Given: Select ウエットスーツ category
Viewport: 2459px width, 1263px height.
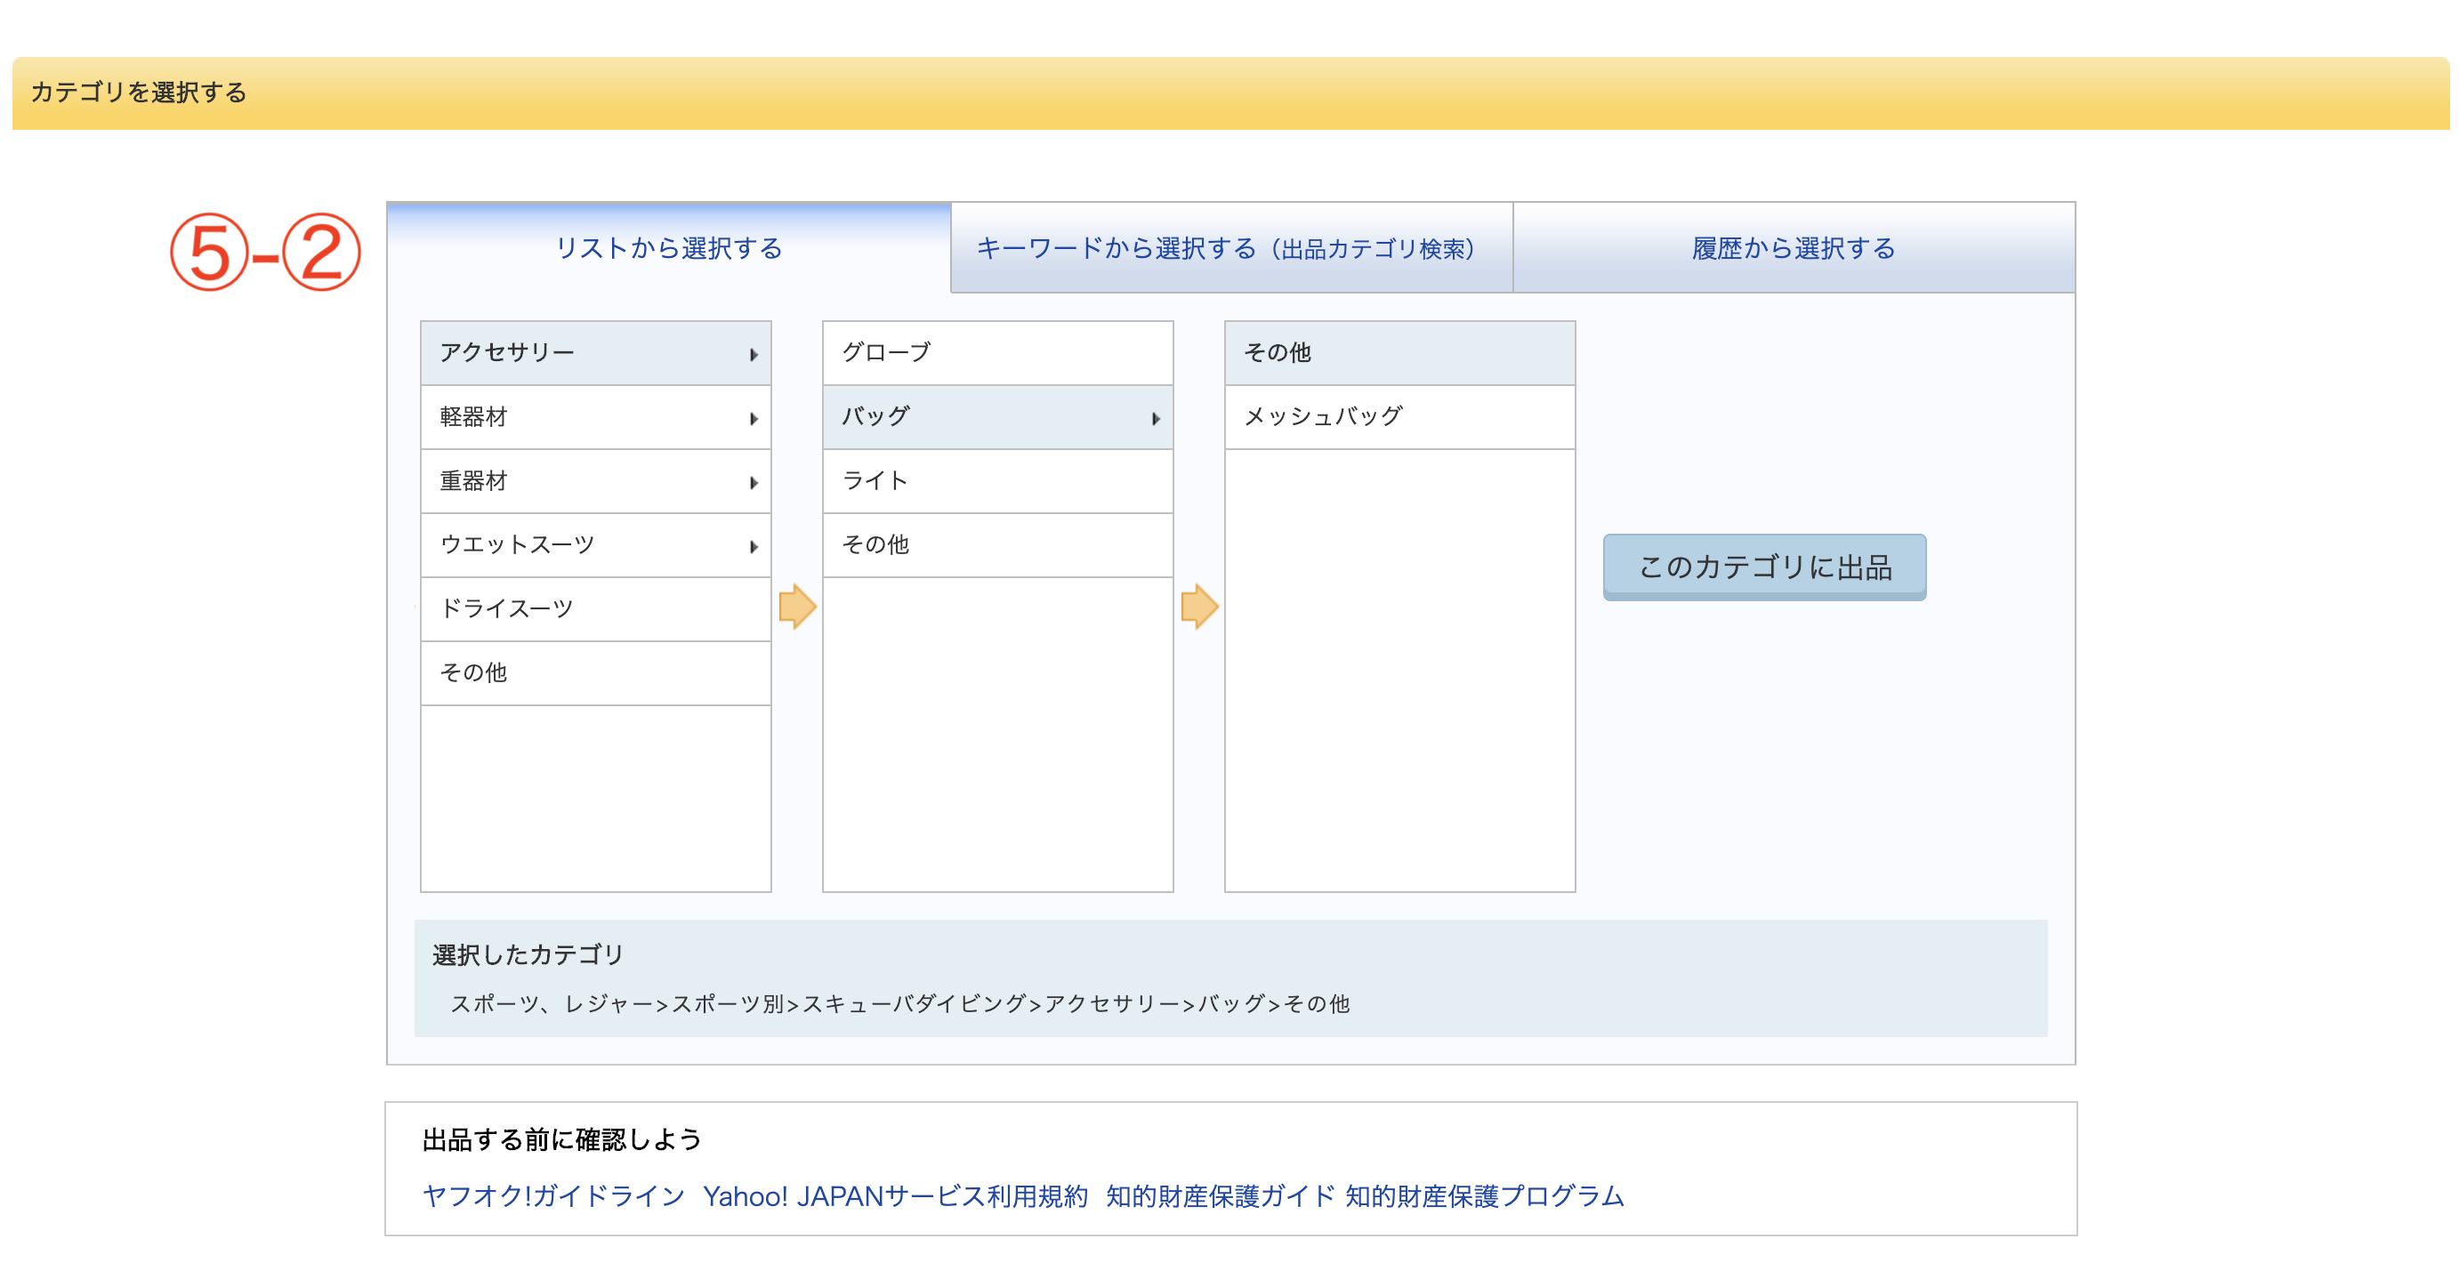Looking at the screenshot, I should 596,545.
